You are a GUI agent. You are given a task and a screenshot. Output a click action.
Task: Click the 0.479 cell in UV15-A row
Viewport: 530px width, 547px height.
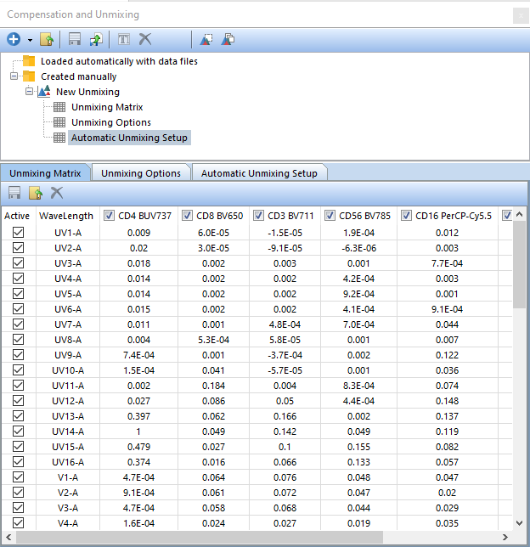pos(138,447)
